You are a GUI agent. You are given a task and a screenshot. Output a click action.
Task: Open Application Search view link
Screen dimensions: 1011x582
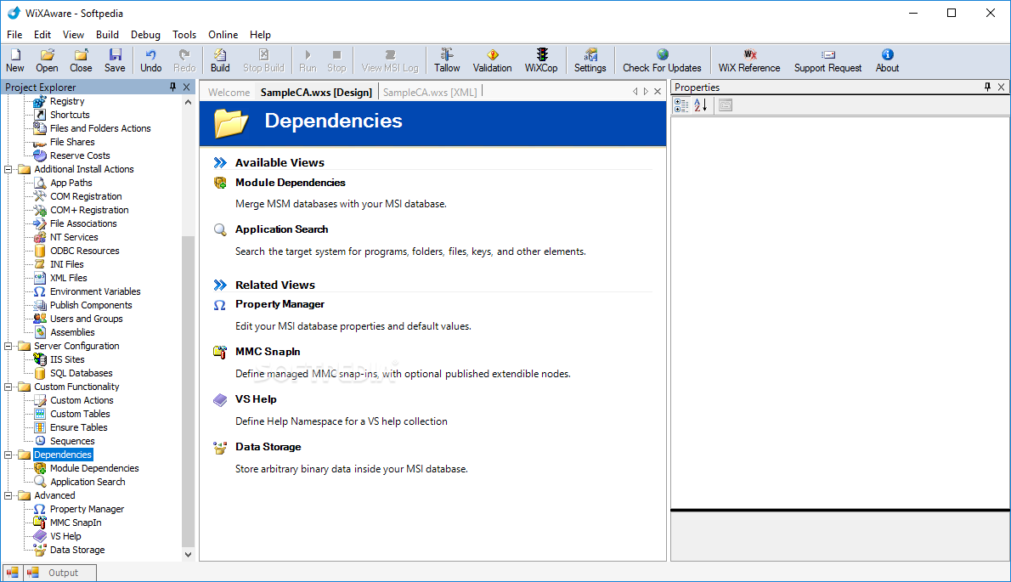pos(282,229)
